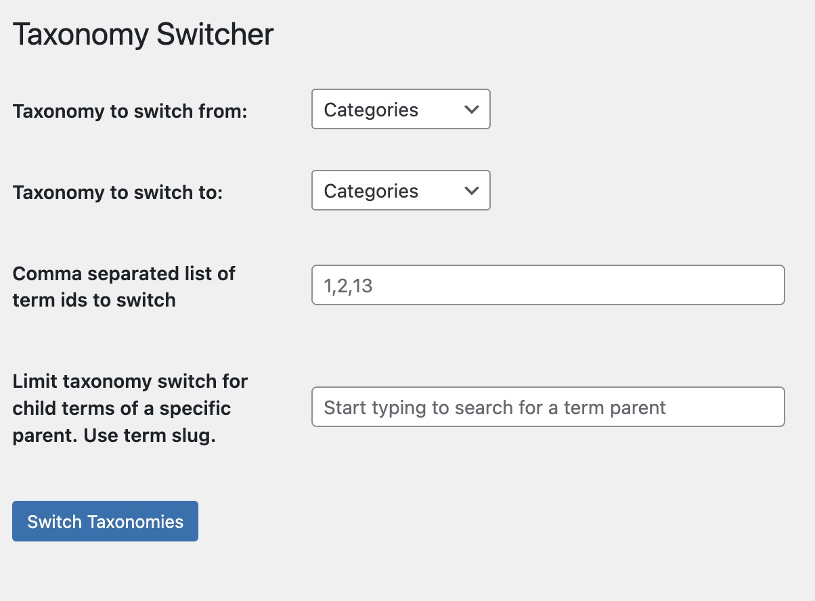Click chevron arrow of switch-from select
Image resolution: width=815 pixels, height=601 pixels.
point(472,110)
